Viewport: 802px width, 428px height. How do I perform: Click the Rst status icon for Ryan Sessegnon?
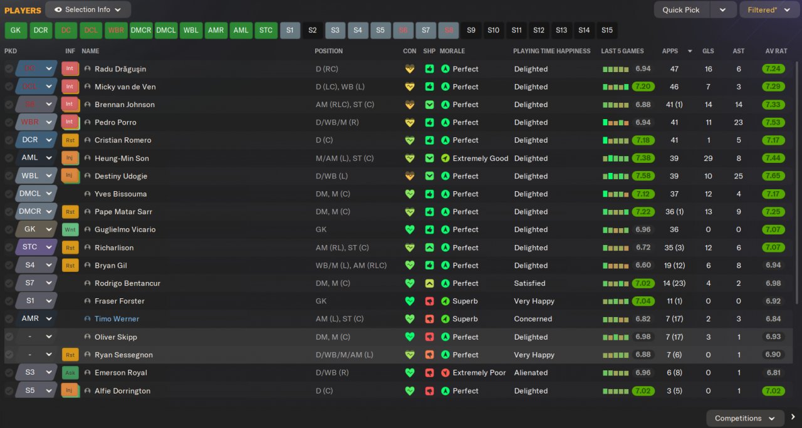point(70,355)
